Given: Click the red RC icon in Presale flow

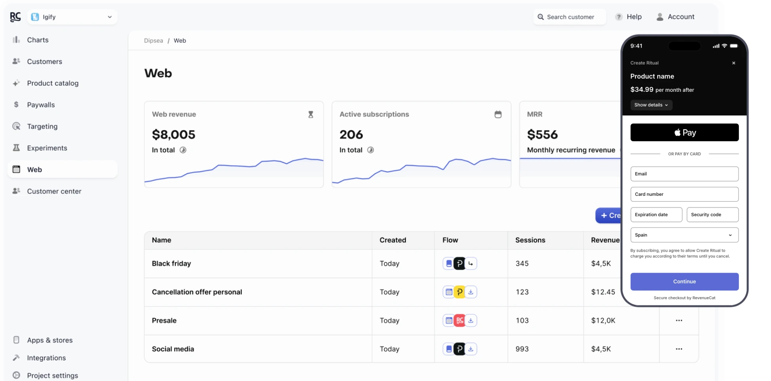Looking at the screenshot, I should click(x=460, y=320).
